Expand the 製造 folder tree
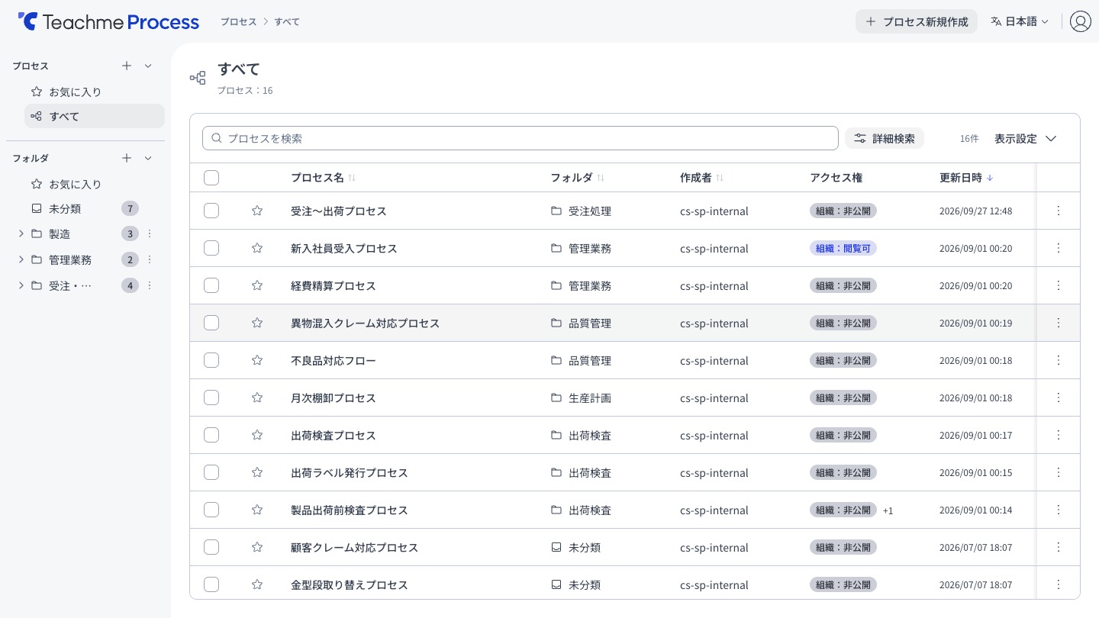The width and height of the screenshot is (1099, 618). [x=21, y=233]
